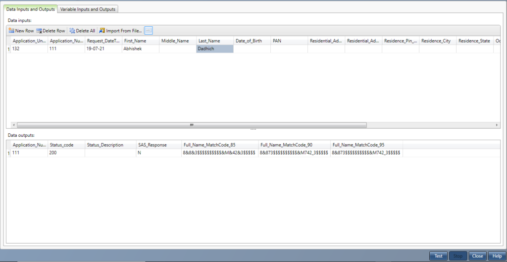Screen dimensions: 507x262
Task: Click right arrow of horizontal scrollbar
Action: point(497,125)
